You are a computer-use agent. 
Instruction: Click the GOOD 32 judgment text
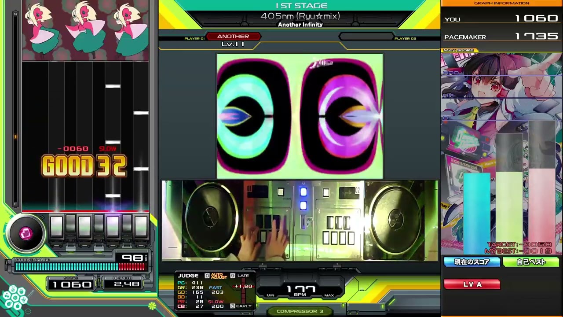84,166
